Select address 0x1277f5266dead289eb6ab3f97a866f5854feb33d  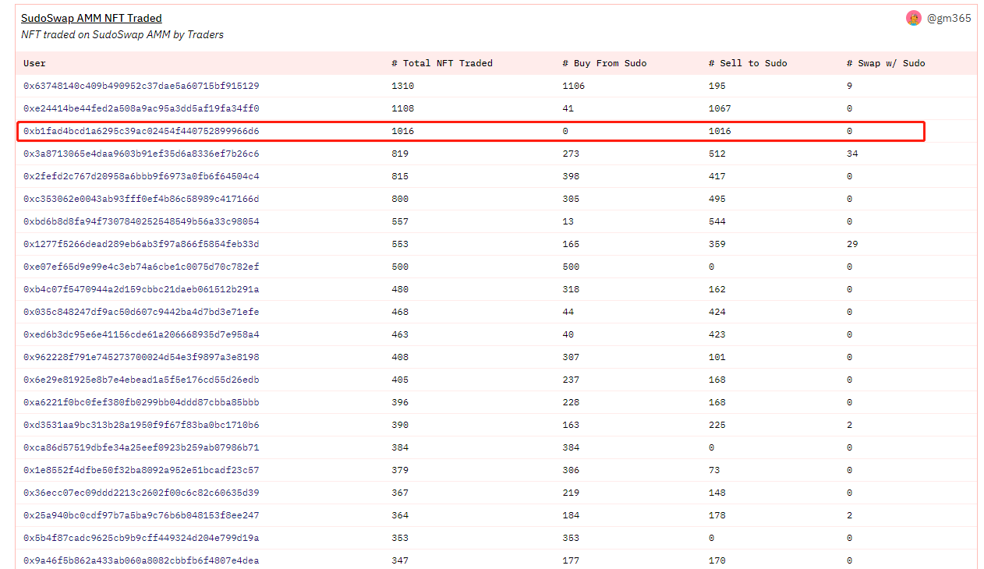(141, 244)
